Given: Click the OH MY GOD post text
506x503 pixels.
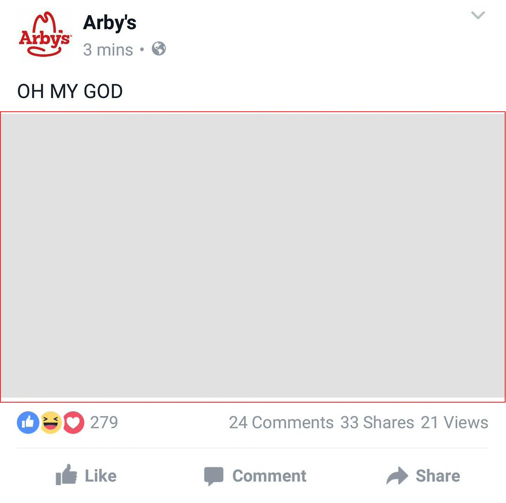Looking at the screenshot, I should 70,91.
